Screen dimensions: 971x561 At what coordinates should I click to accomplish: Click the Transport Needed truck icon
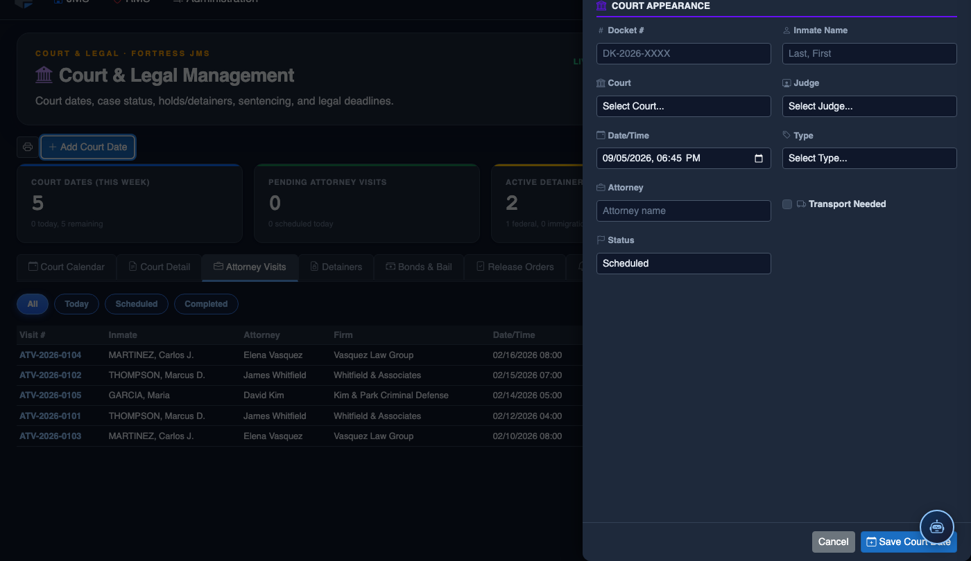coord(802,204)
